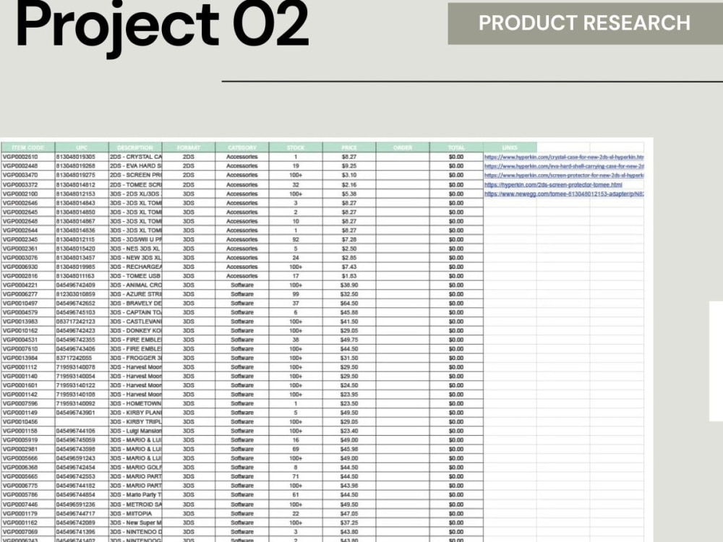Open the hyperkin screen-protector-for-new-2ds link
The width and height of the screenshot is (723, 542).
(563, 176)
